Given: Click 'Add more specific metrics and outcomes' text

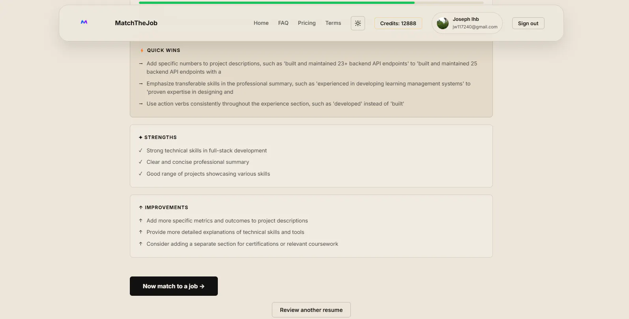Looking at the screenshot, I should click(227, 221).
